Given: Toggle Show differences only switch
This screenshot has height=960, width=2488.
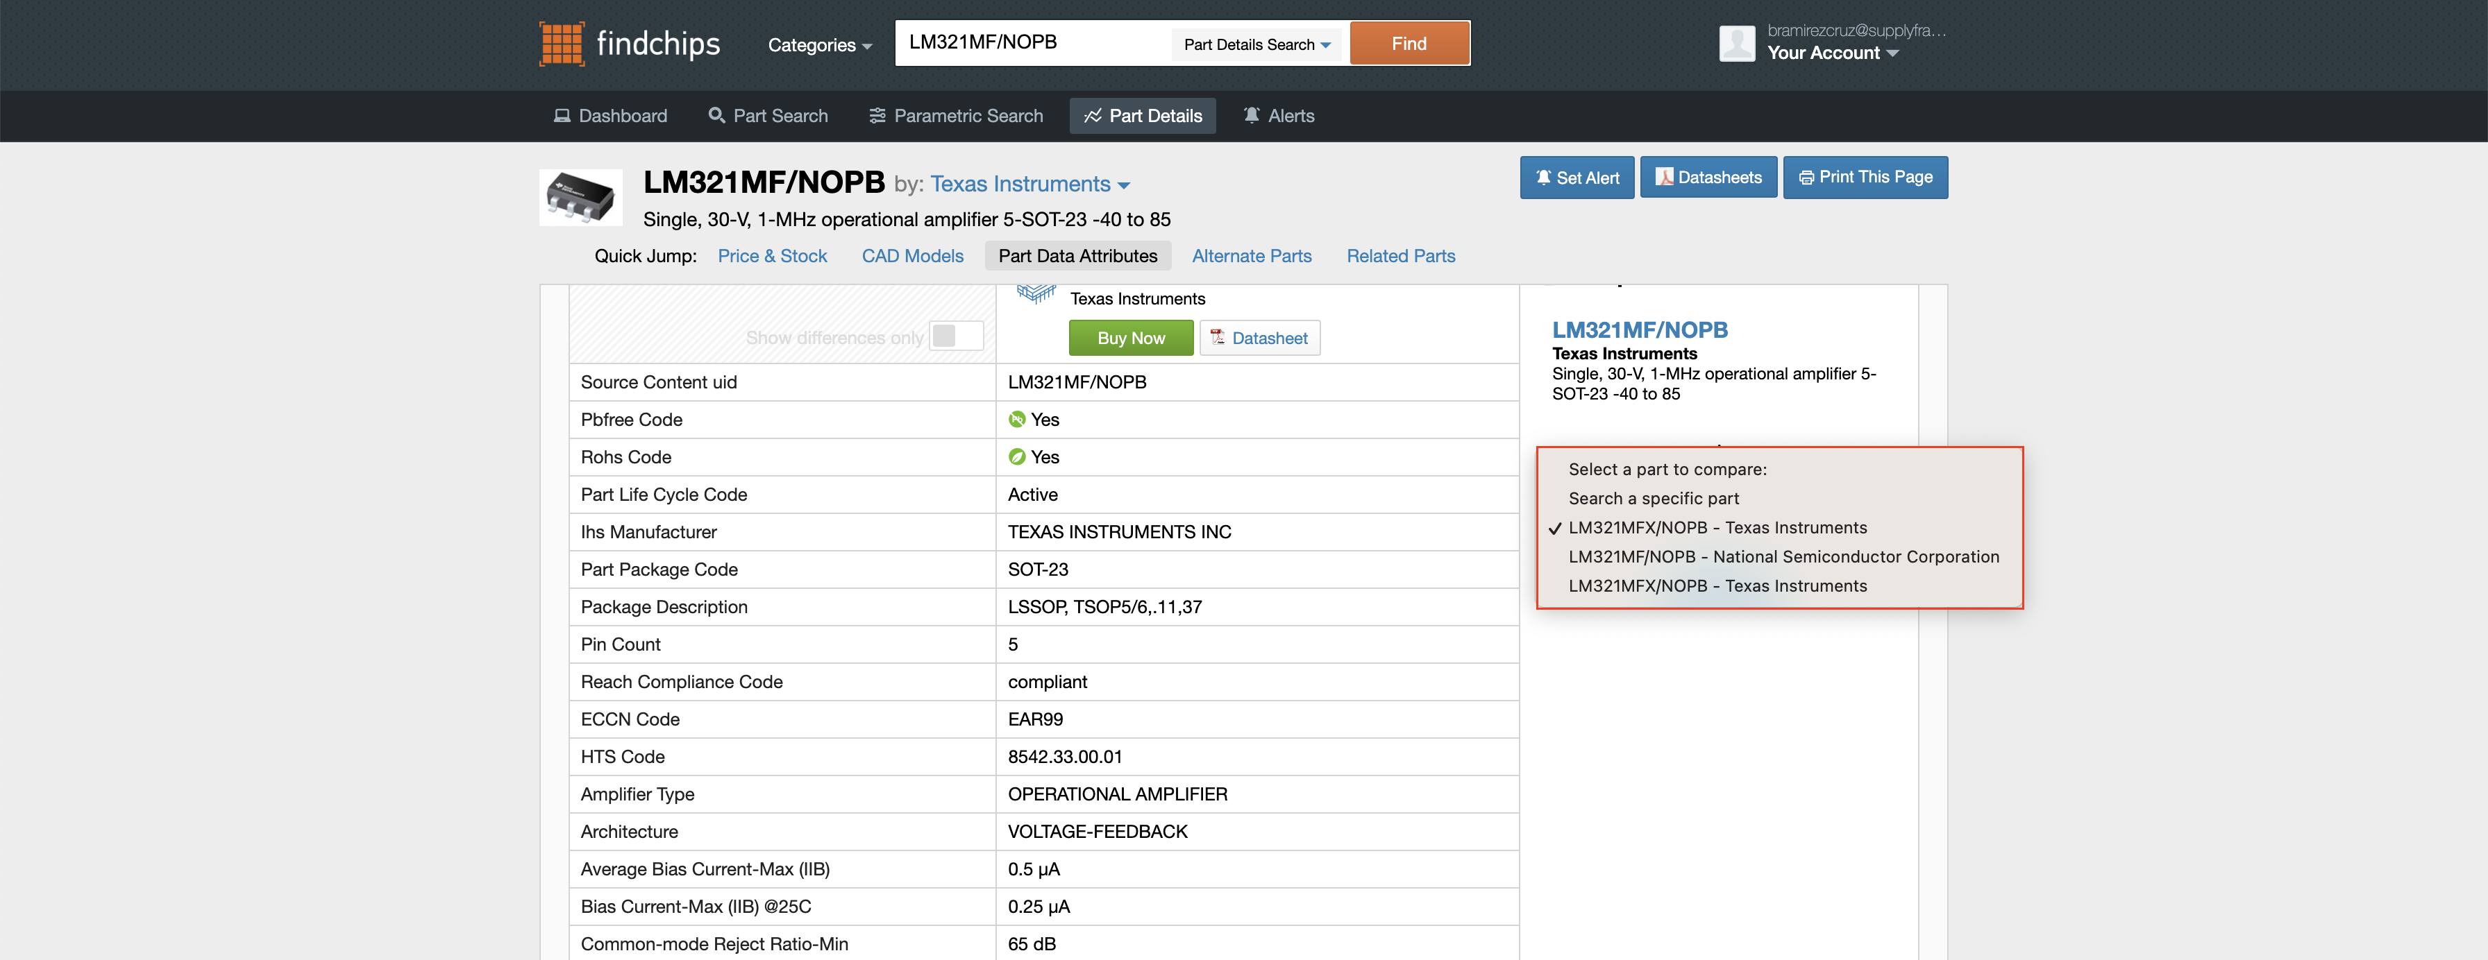Looking at the screenshot, I should click(x=956, y=336).
